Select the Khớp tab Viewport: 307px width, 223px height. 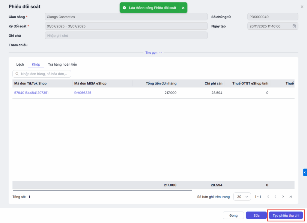coord(36,64)
